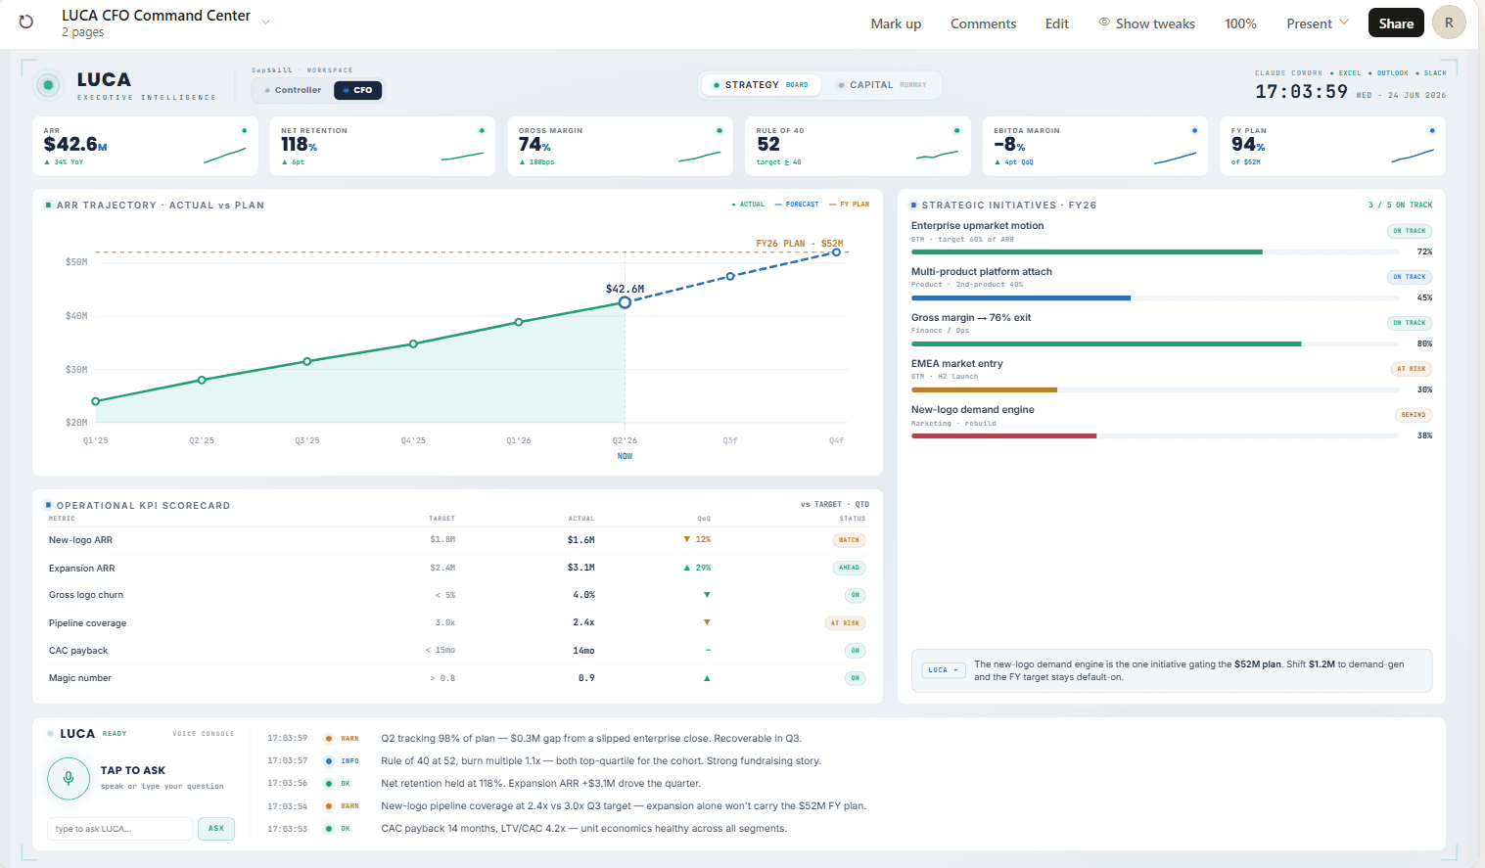Click the '3 / 5 ON TRACK' summary text
The height and width of the screenshot is (868, 1485).
click(1400, 205)
